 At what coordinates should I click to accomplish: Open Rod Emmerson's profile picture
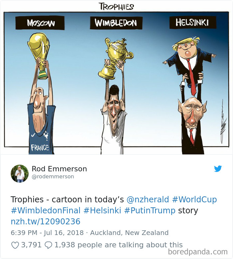[x=20, y=174]
